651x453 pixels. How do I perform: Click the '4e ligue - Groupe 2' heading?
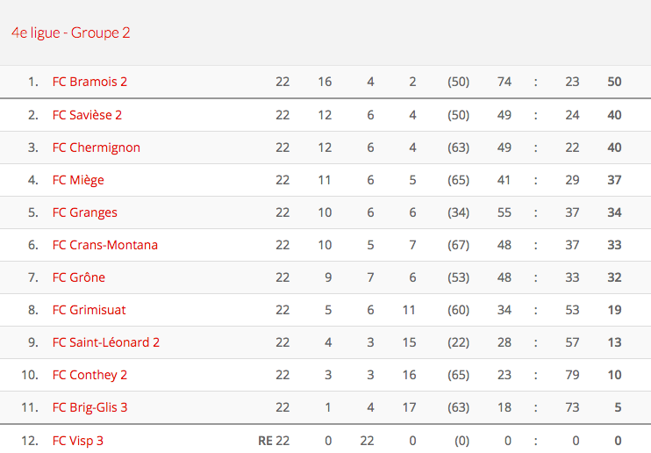point(71,32)
